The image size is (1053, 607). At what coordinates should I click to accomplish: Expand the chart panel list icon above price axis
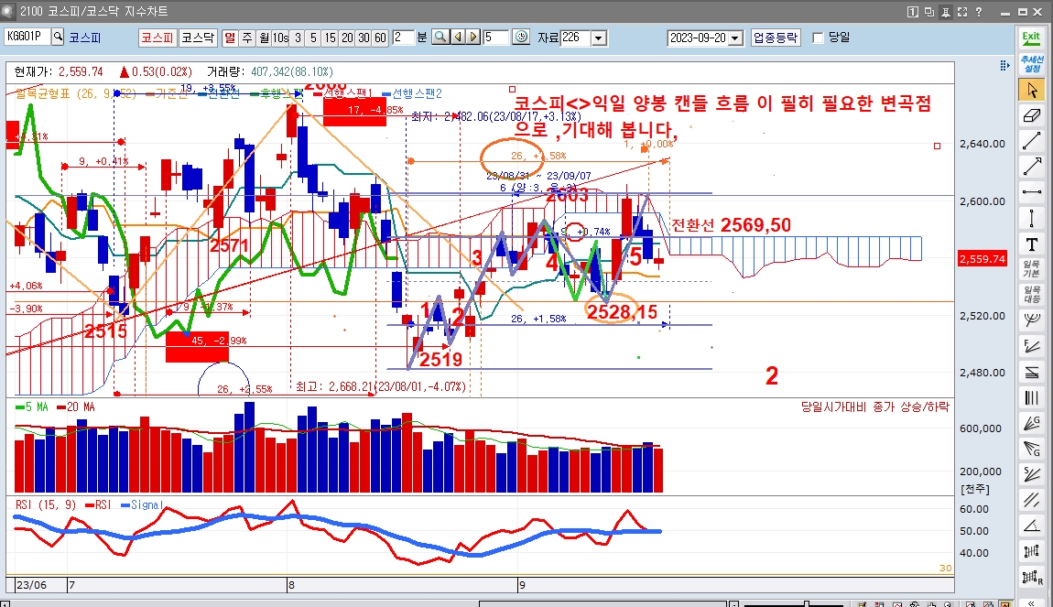point(1004,66)
